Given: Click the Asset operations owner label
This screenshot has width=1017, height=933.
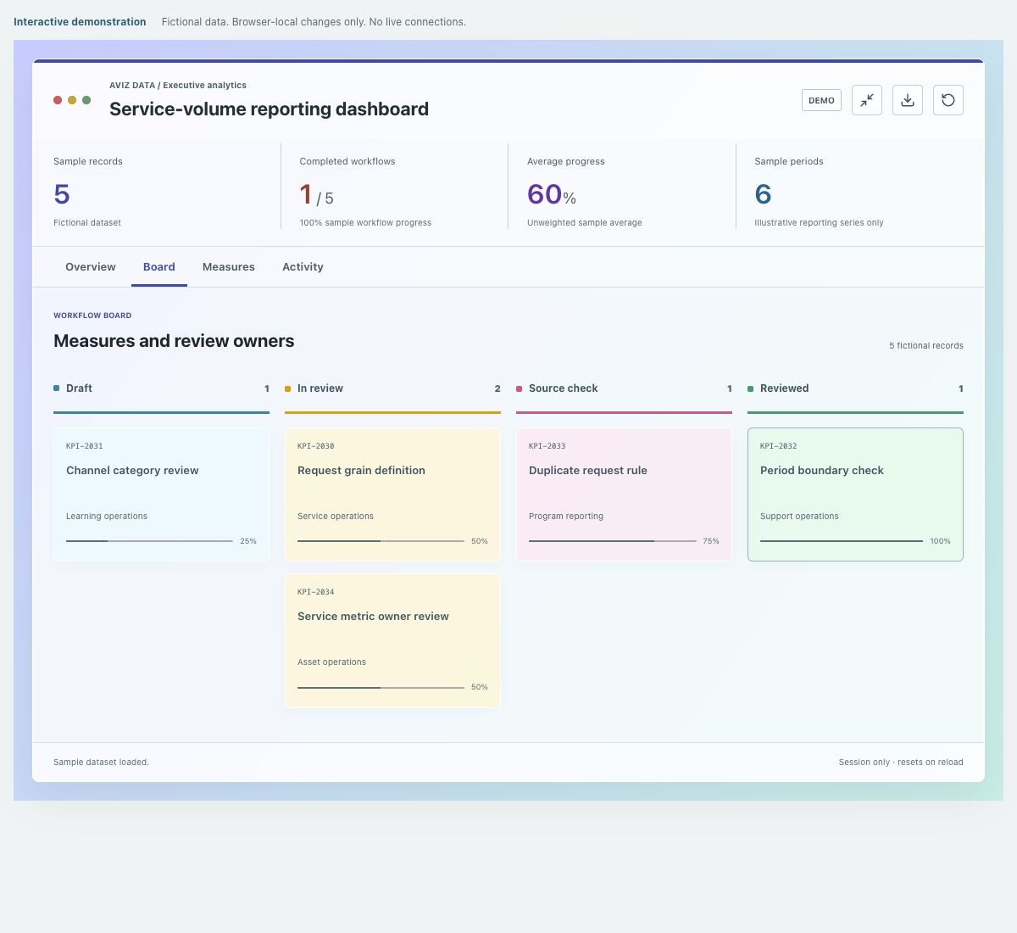Looking at the screenshot, I should pos(332,662).
